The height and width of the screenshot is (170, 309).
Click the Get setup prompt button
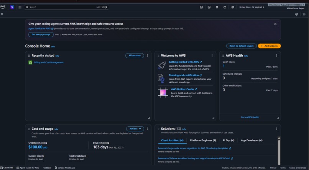[41, 34]
